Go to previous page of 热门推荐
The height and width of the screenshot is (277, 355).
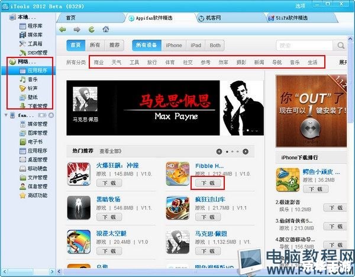(219, 152)
